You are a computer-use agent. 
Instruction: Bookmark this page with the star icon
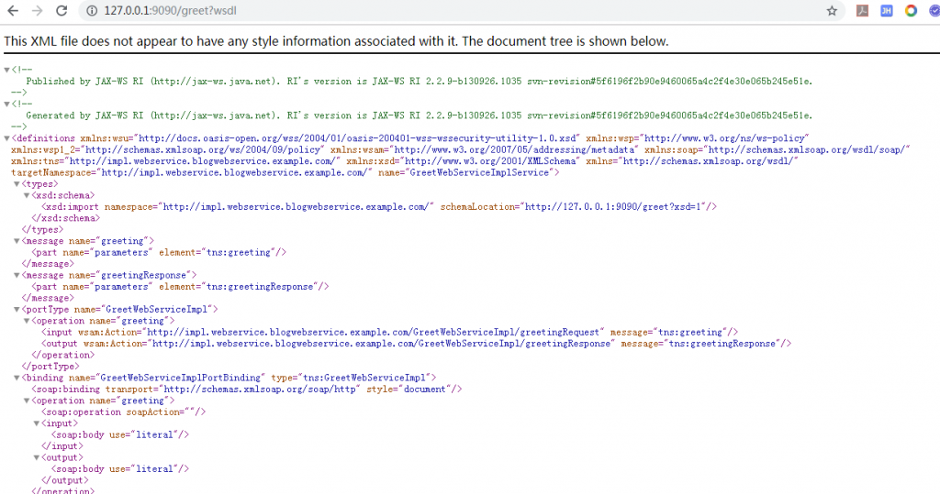832,11
